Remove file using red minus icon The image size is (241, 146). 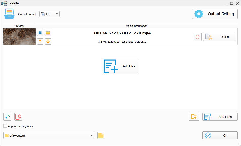pyautogui.click(x=198, y=37)
